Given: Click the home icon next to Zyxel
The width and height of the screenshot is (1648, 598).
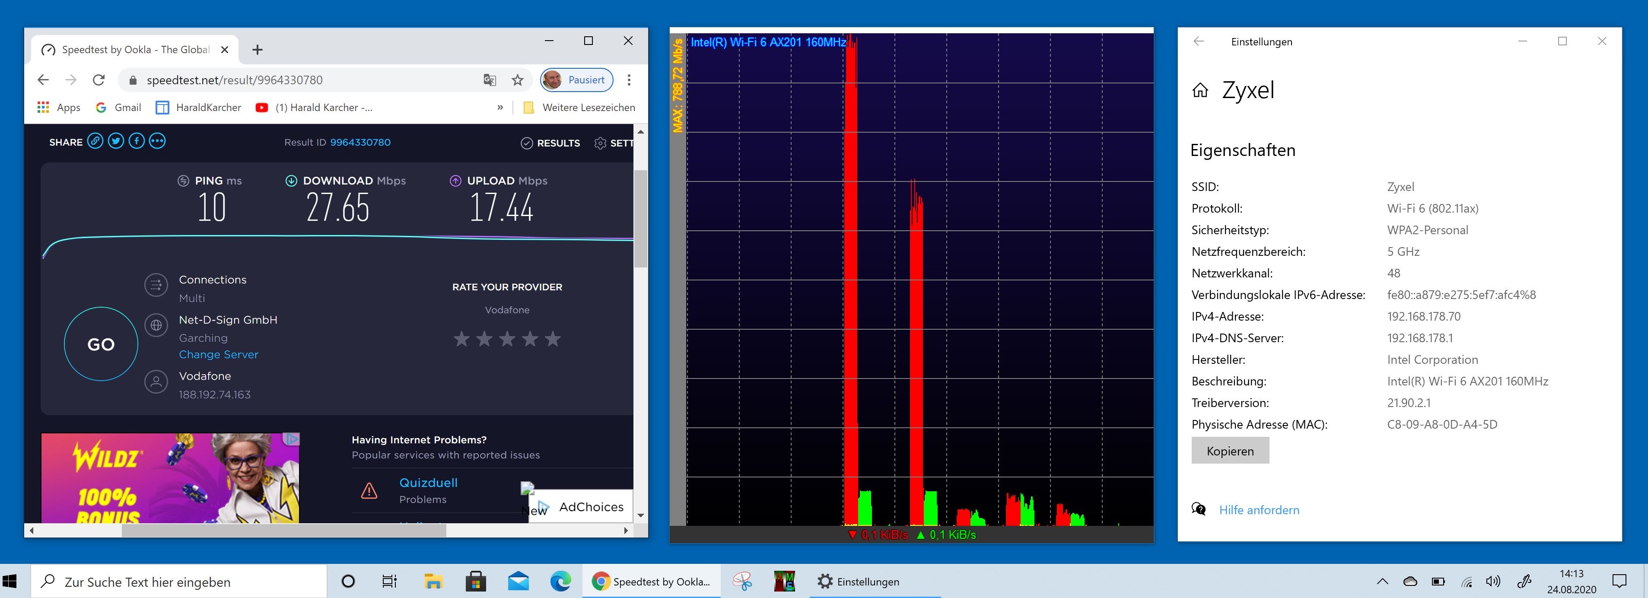Looking at the screenshot, I should 1200,90.
